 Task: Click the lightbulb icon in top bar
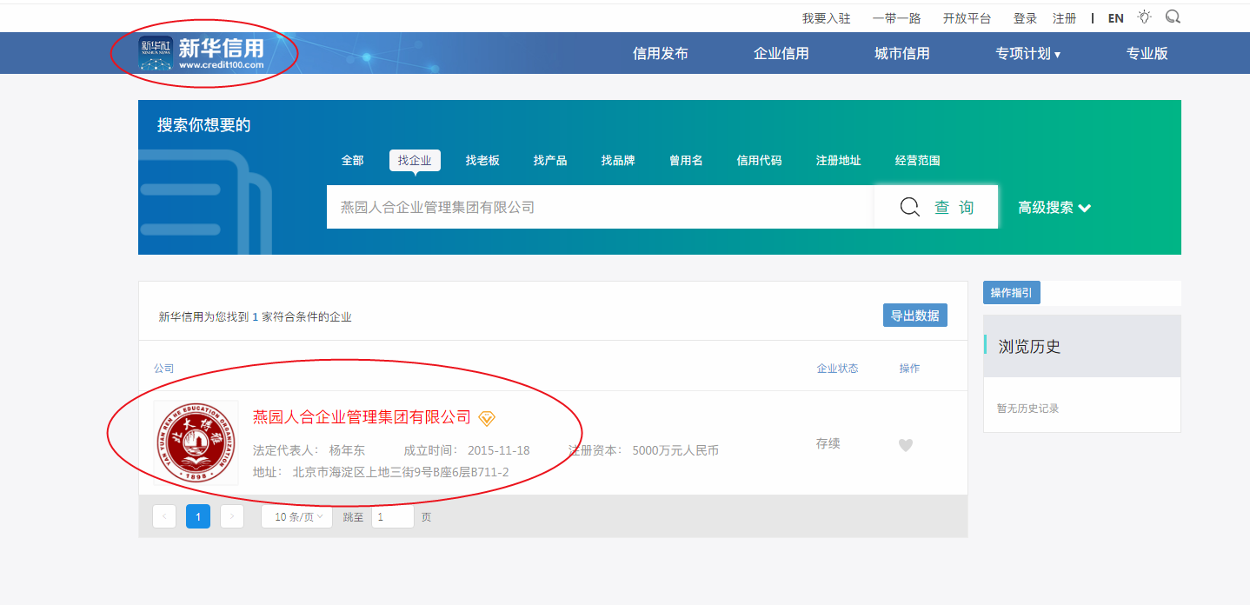coord(1145,17)
